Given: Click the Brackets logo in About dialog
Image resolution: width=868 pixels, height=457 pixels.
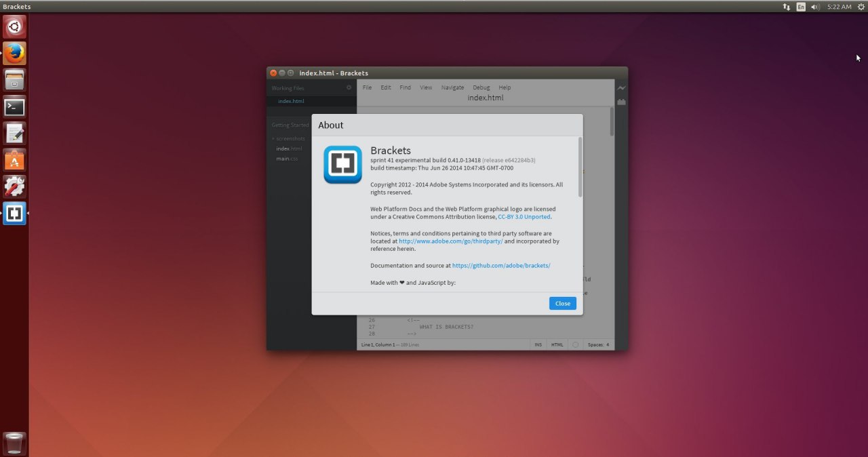Looking at the screenshot, I should tap(342, 165).
